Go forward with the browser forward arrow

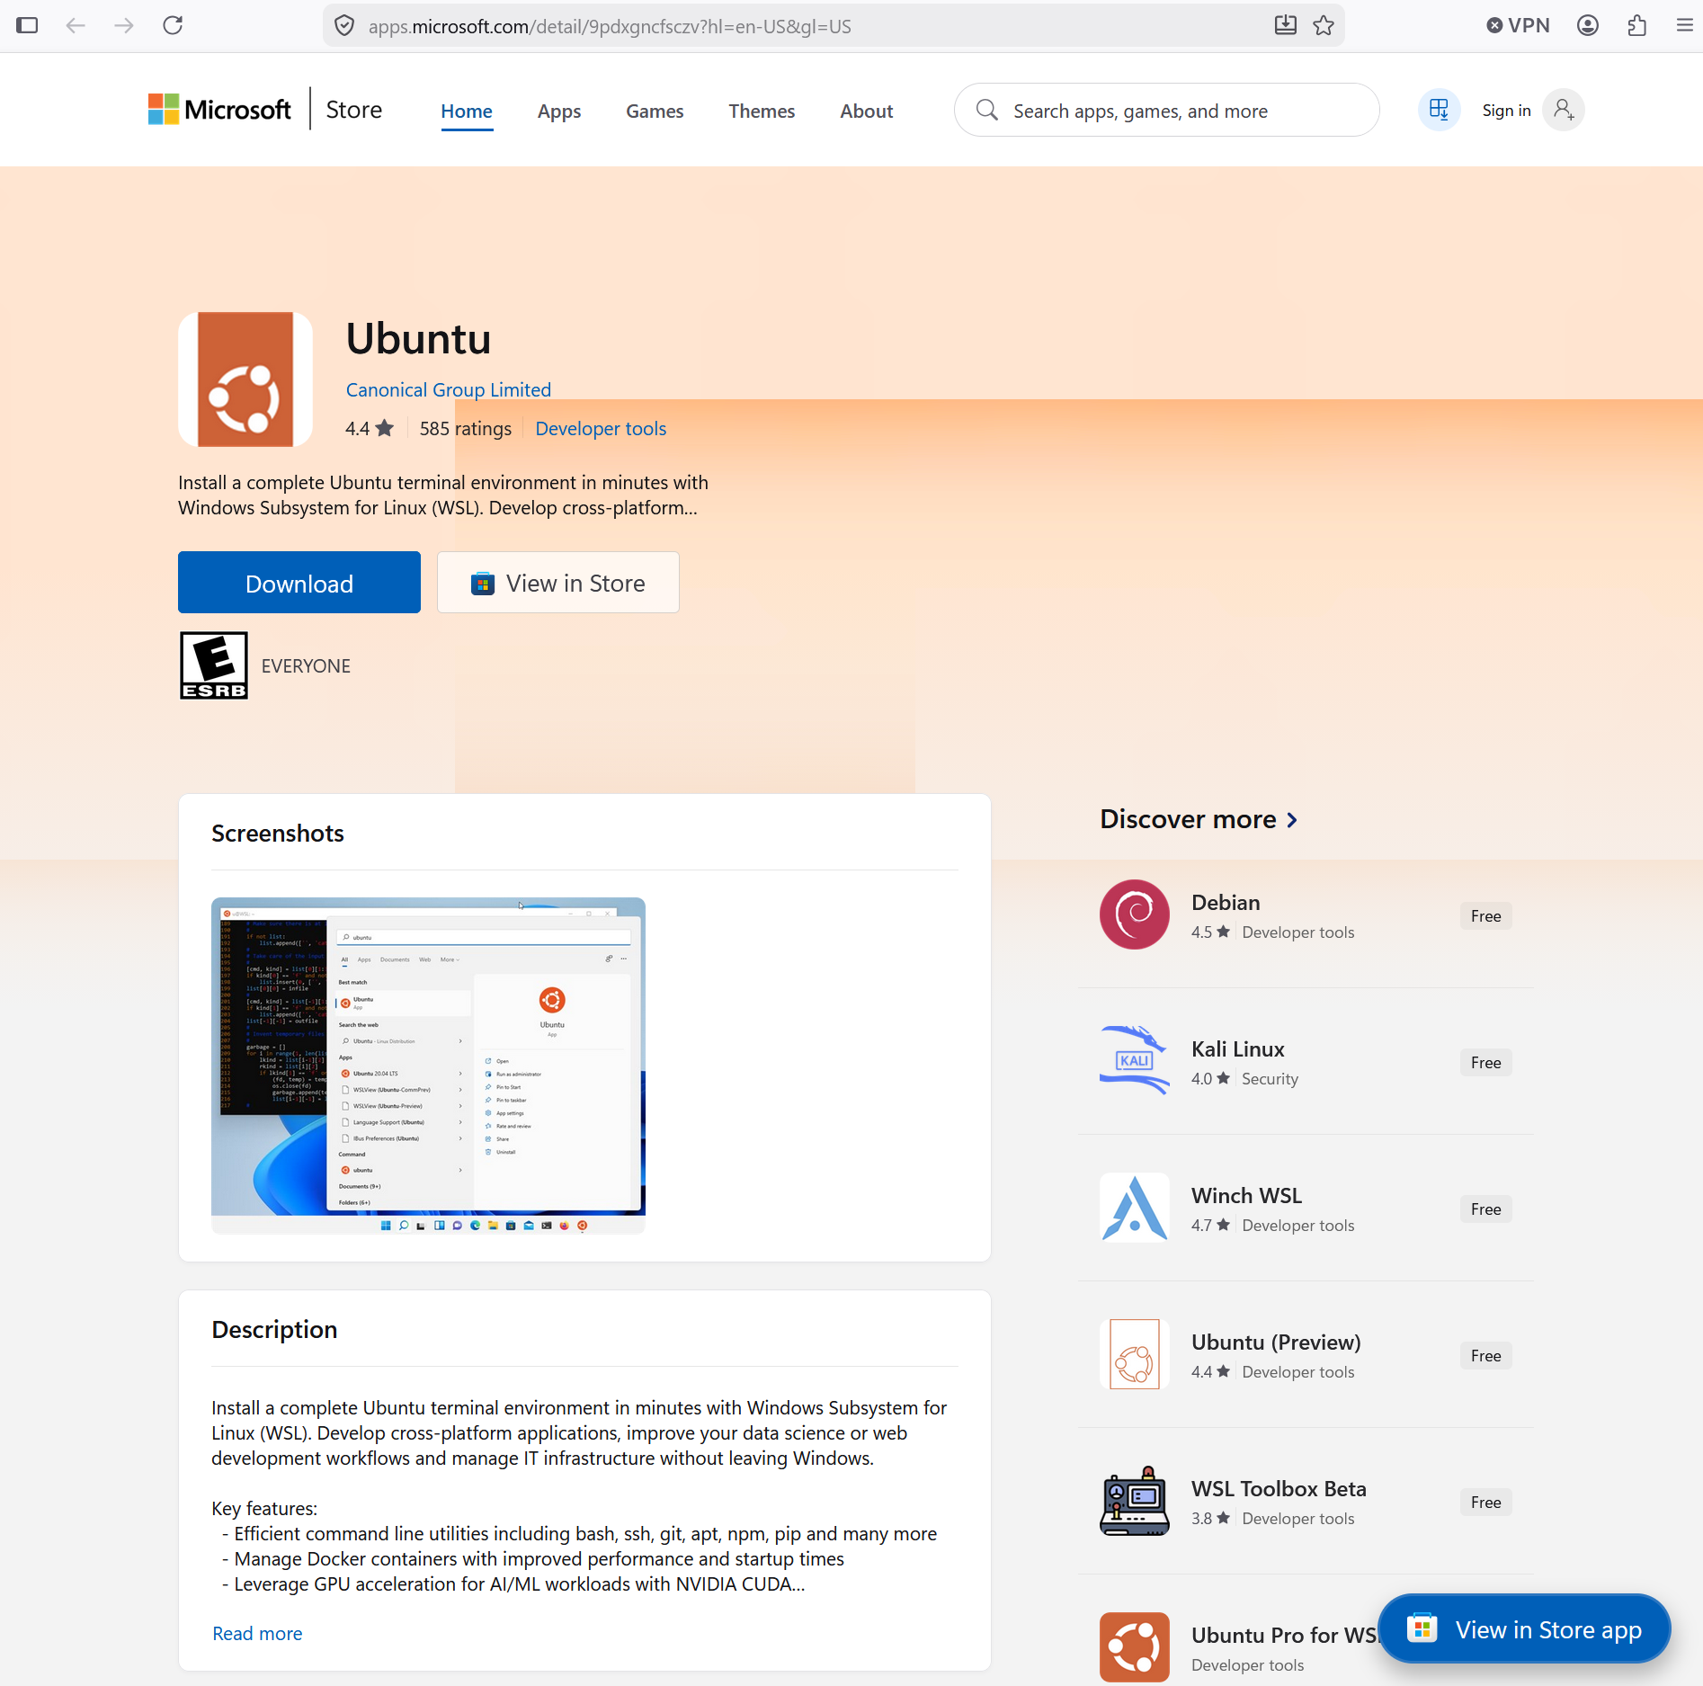(124, 25)
